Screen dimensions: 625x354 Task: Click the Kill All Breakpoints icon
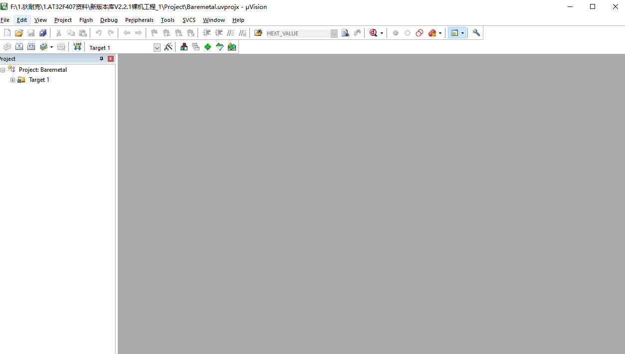point(432,33)
